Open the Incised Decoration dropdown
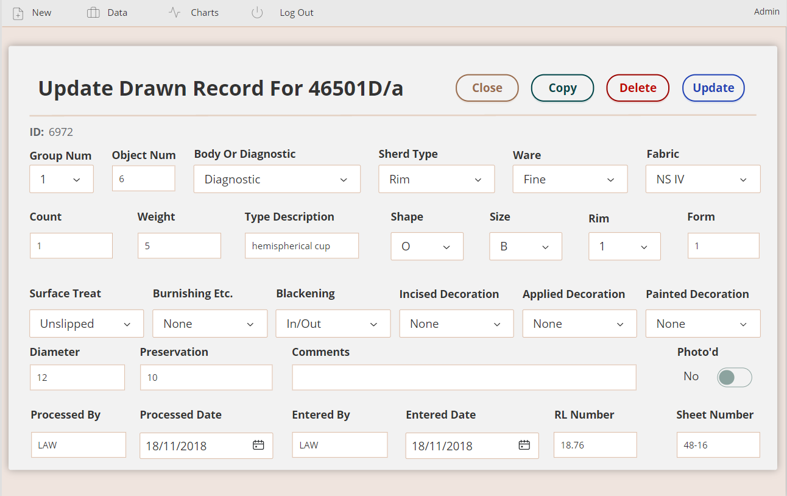This screenshot has width=787, height=496. pos(456,324)
